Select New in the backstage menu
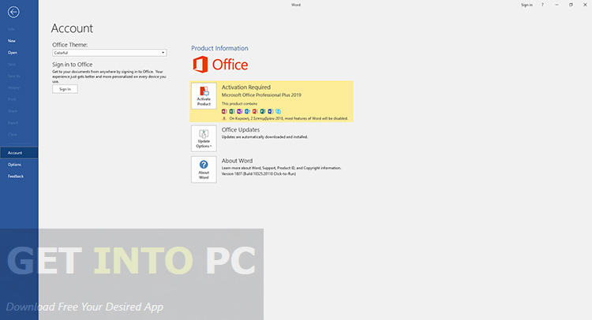 click(12, 41)
